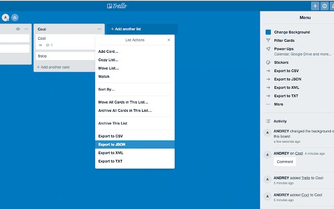This screenshot has height=209, width=334.
Task: Open Filter Cards in Menu
Action: (284, 40)
